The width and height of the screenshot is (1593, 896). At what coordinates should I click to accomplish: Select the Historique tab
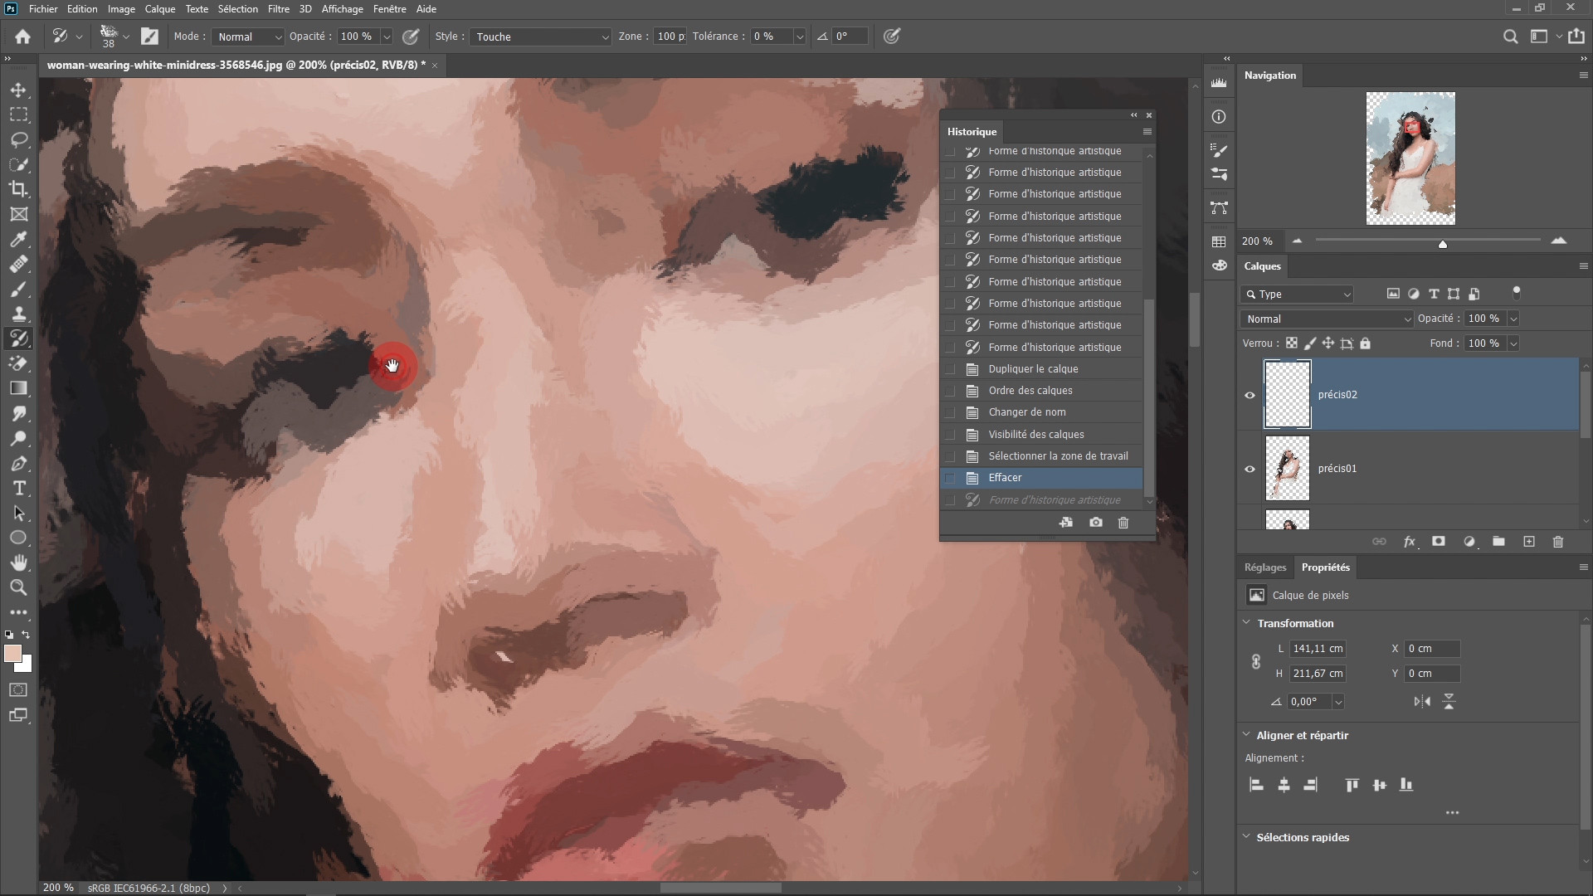click(972, 132)
